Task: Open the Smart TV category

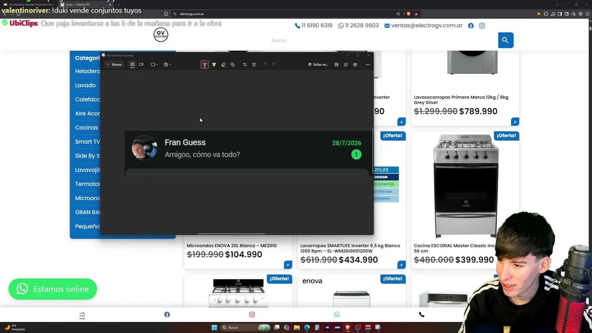Action: click(87, 142)
